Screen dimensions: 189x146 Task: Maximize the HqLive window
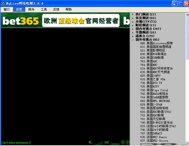tap(180, 4)
